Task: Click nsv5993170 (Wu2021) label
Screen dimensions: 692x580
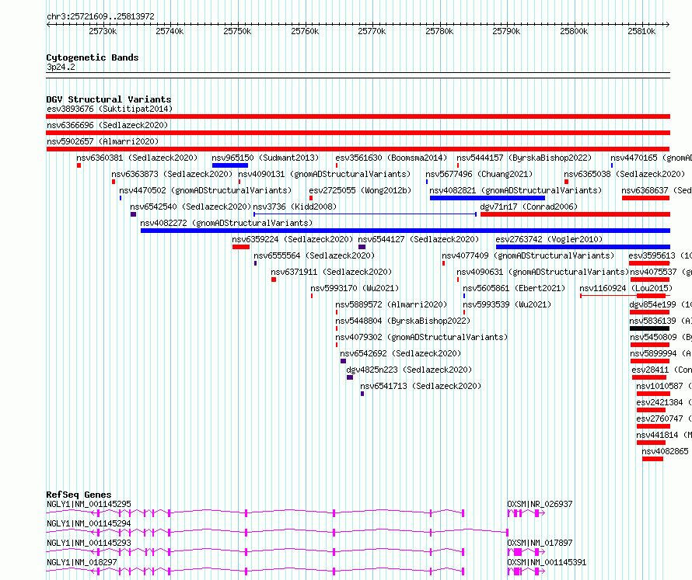Action: click(x=355, y=288)
